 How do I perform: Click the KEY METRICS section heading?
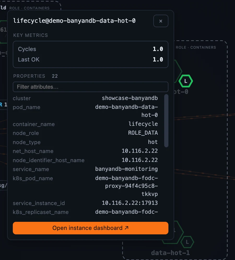pyautogui.click(x=31, y=35)
